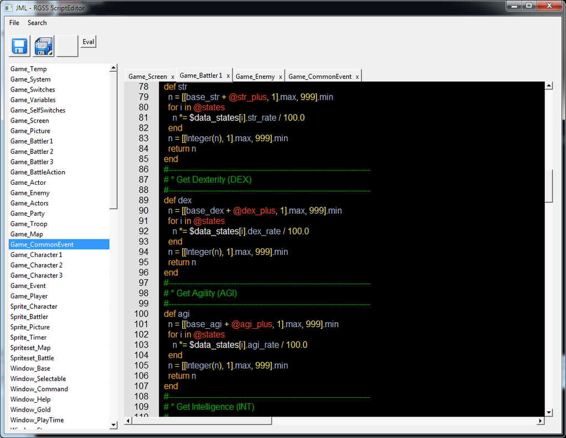Viewport: 566px width, 438px height.
Task: Close the Game_Battler 1 tab
Action: tap(228, 76)
